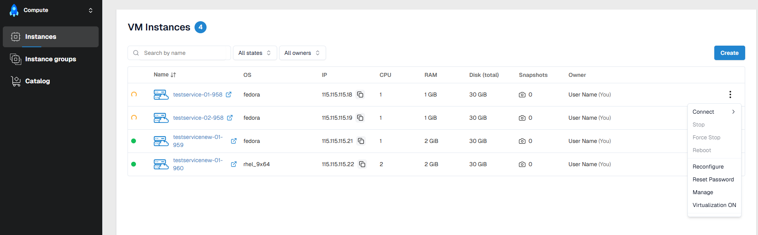Click the blue Create button

[729, 53]
